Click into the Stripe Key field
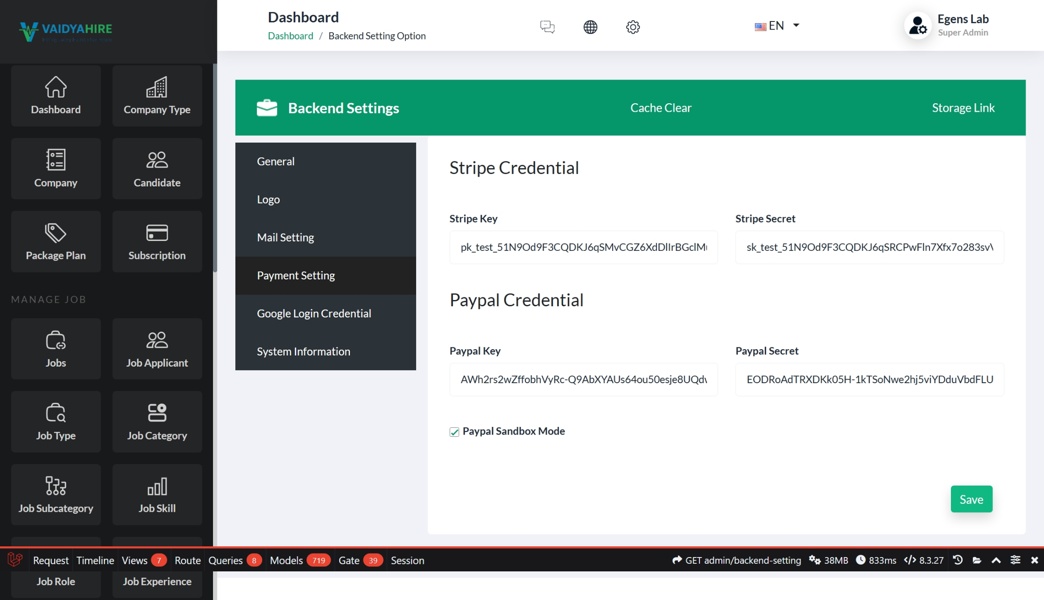1044x600 pixels. [x=583, y=247]
